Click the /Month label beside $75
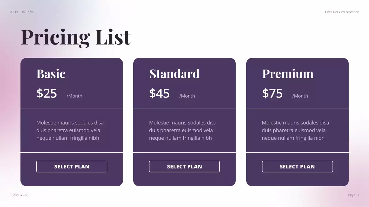The image size is (369, 207). click(300, 96)
